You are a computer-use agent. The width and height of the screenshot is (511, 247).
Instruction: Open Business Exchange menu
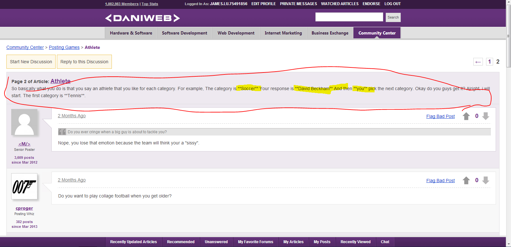click(x=330, y=33)
